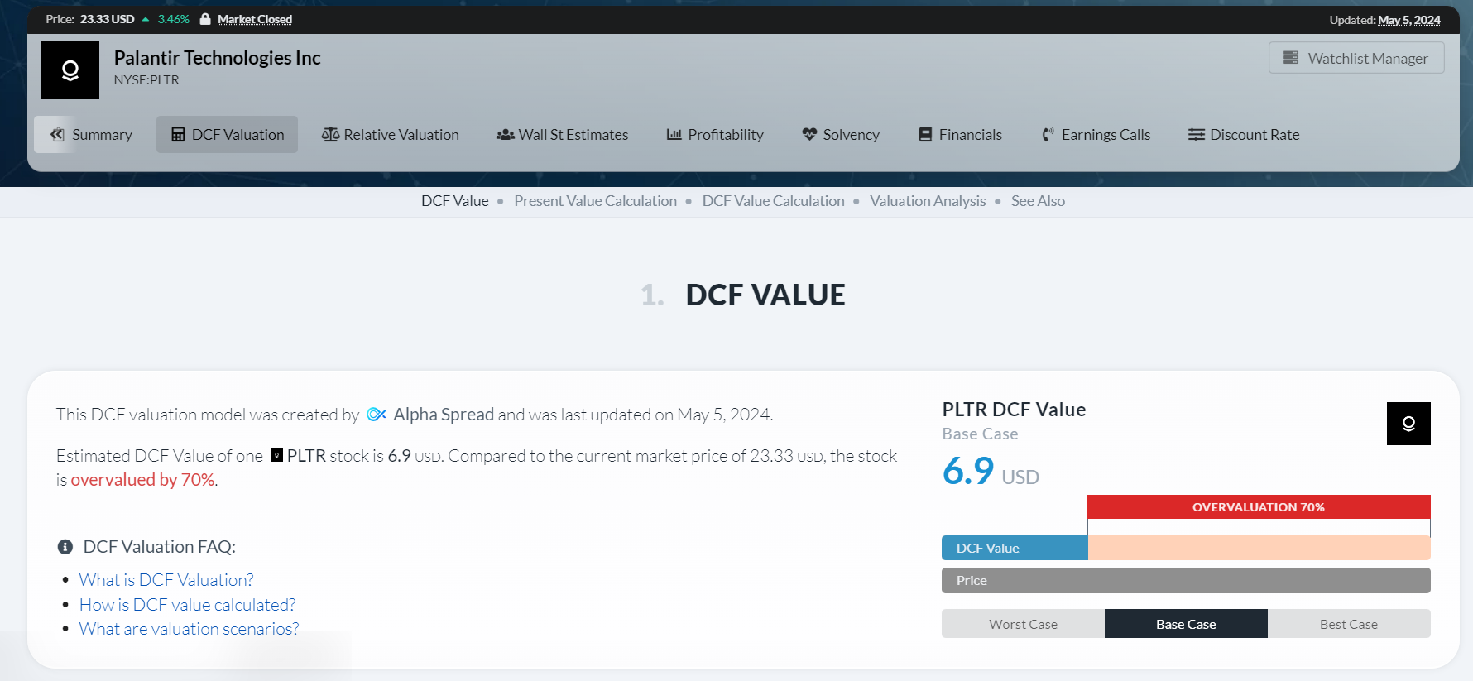1473x681 pixels.
Task: Click the Alpha Spread name link
Action: pos(444,415)
